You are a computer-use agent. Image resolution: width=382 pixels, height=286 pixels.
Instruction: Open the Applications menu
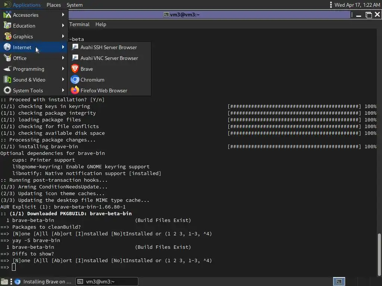22,4
